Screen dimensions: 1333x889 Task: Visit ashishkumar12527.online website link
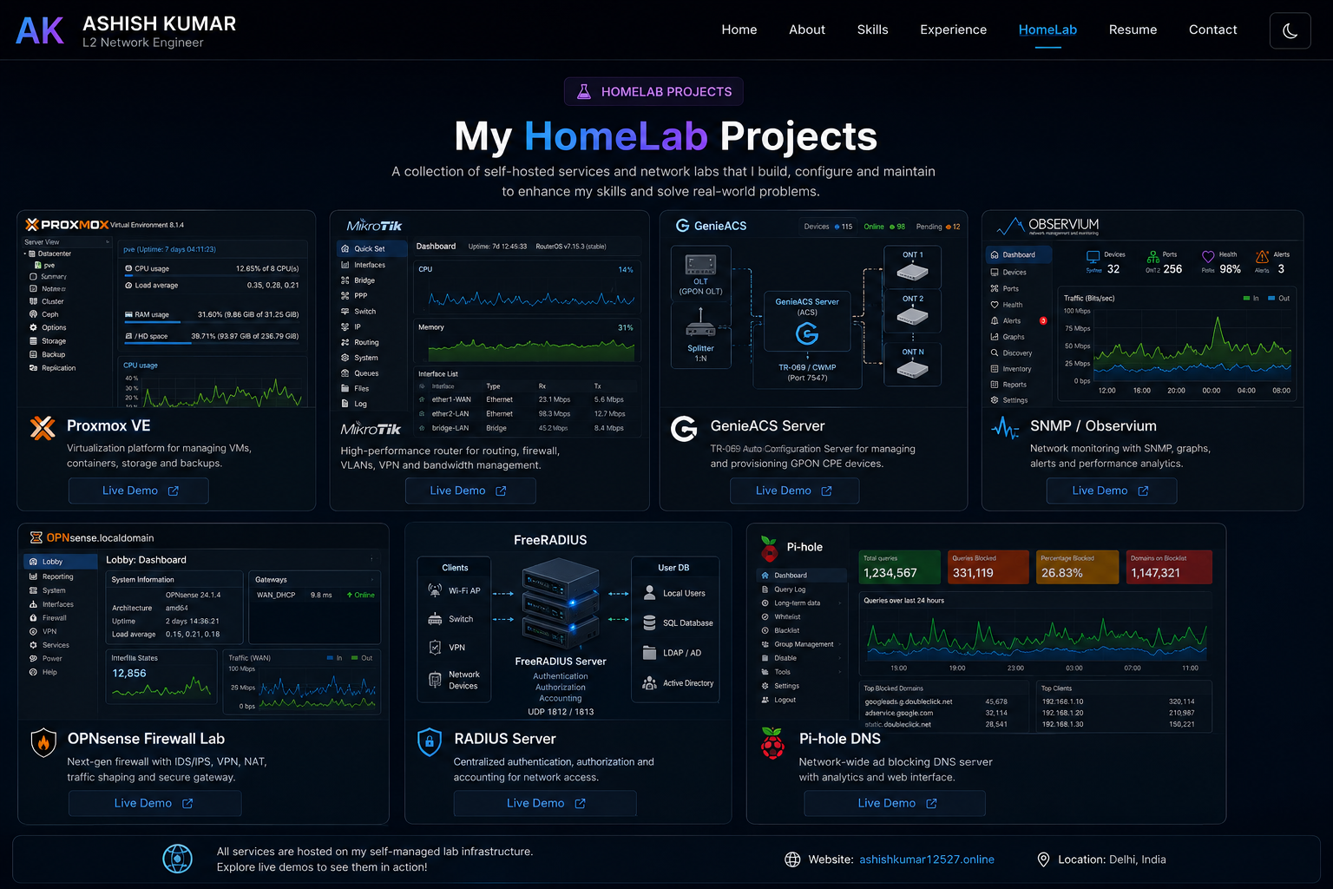click(x=927, y=859)
